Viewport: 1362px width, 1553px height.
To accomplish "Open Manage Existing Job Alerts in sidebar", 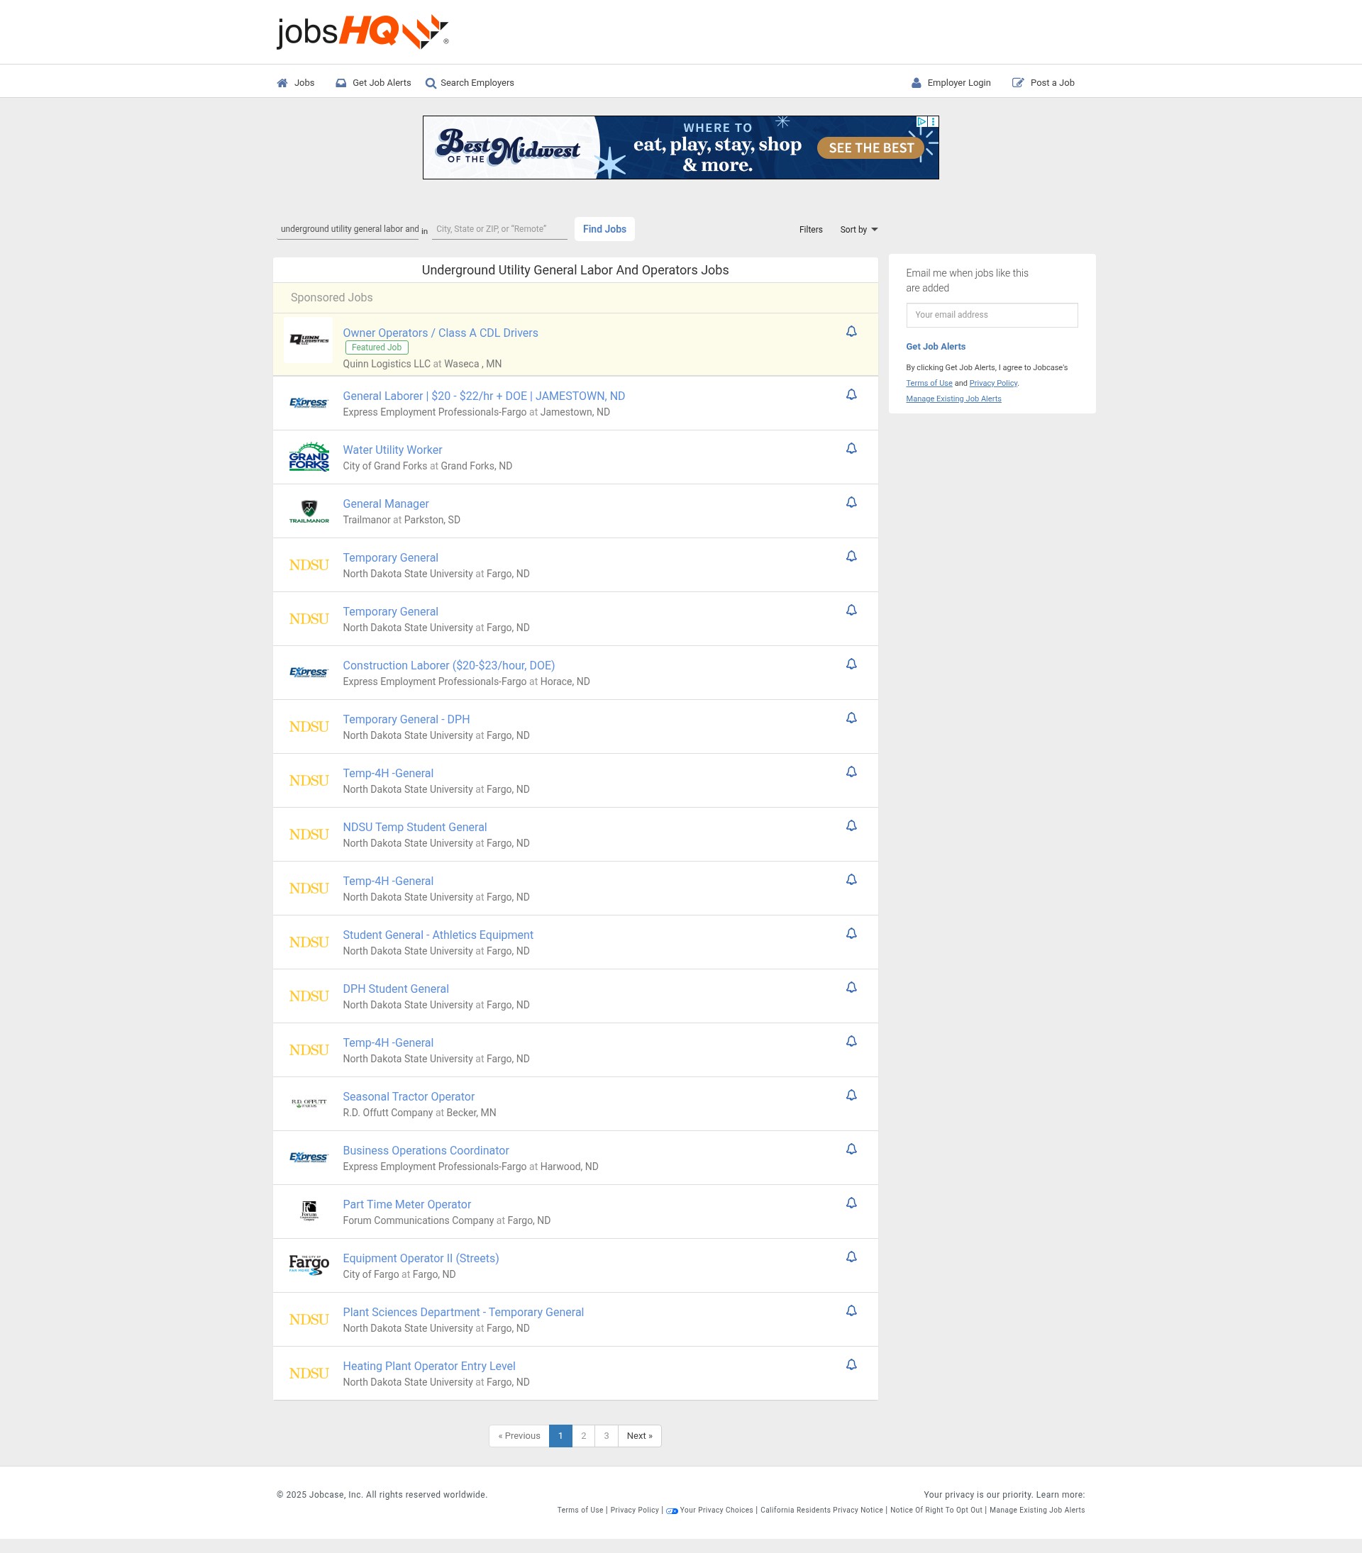I will click(953, 399).
